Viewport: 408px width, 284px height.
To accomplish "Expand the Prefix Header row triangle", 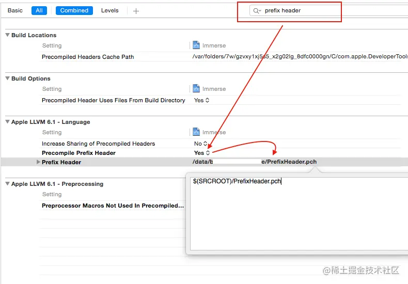I will point(38,162).
